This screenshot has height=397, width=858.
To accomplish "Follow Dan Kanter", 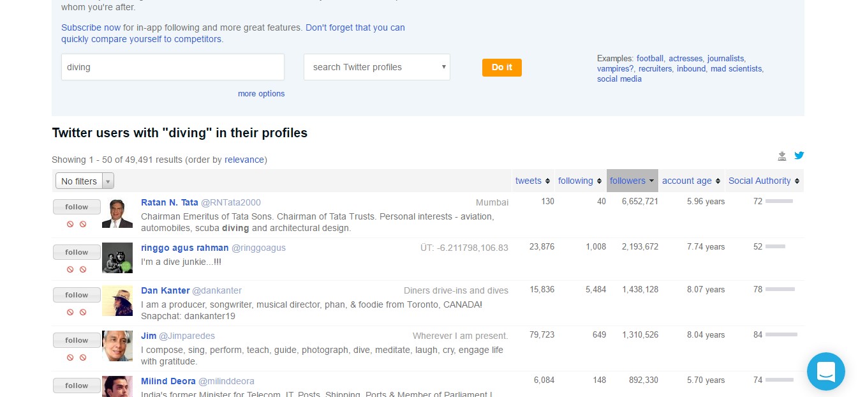I will pos(77,295).
